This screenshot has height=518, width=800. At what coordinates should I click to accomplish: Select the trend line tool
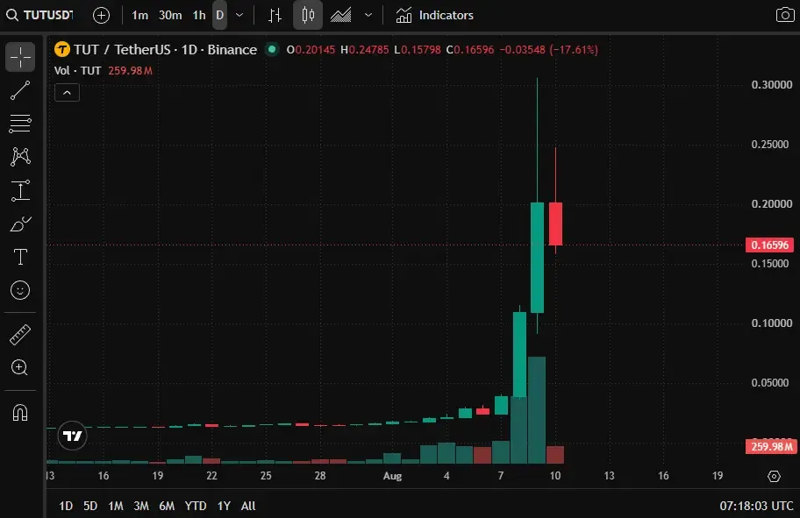20,90
